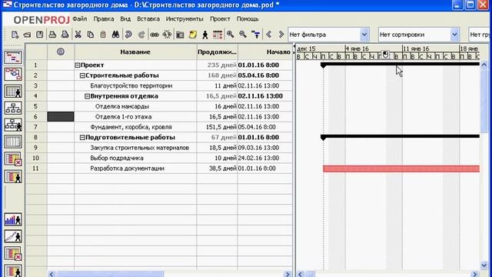Save the project with the floppy icon
This screenshot has height=277, width=492.
[39, 35]
